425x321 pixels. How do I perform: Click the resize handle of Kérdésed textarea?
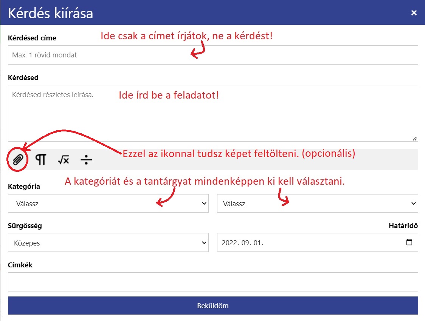tap(415, 139)
